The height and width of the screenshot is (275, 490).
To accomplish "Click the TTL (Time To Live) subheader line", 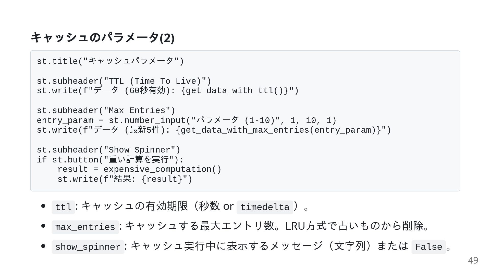I will click(124, 81).
